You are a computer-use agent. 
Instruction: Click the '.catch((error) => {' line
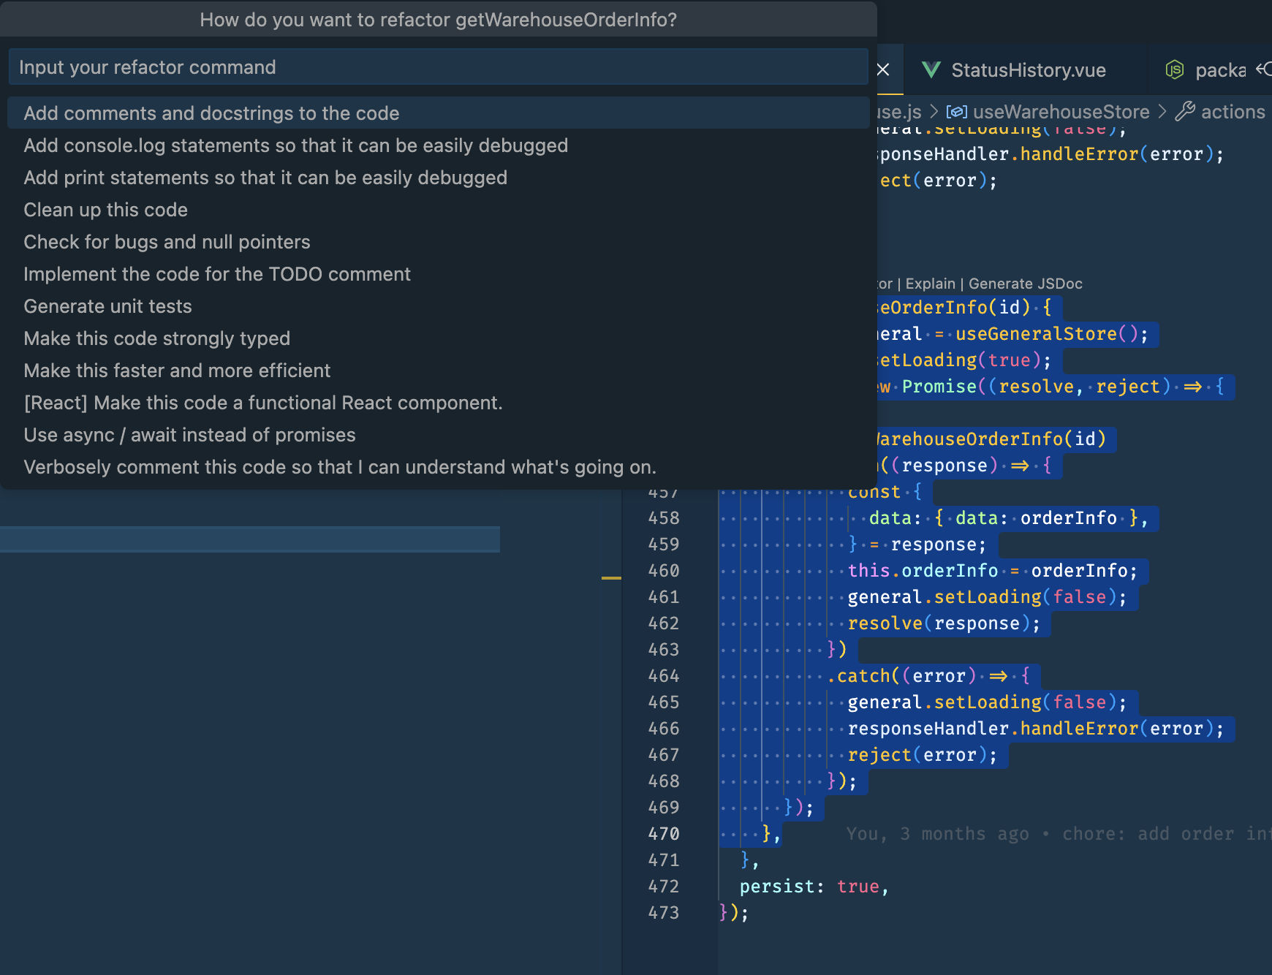[928, 676]
